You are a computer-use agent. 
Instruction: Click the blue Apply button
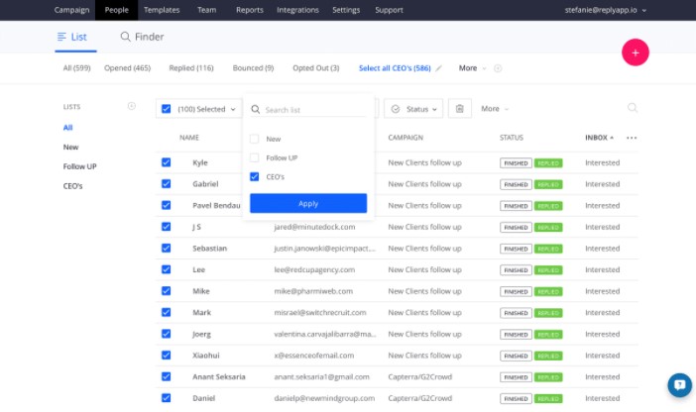pyautogui.click(x=308, y=203)
